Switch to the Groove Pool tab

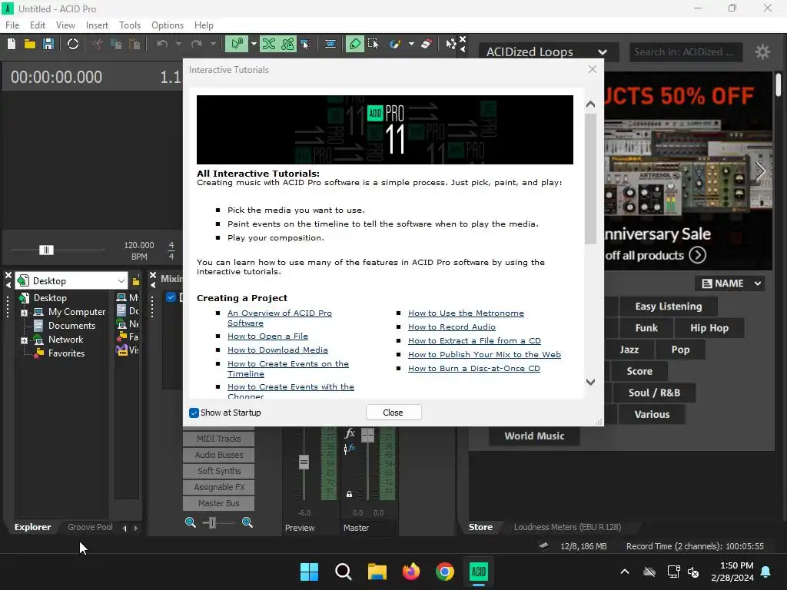(90, 527)
